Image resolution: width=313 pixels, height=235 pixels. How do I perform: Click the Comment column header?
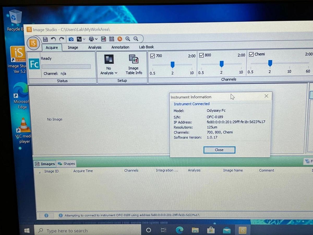point(267,170)
